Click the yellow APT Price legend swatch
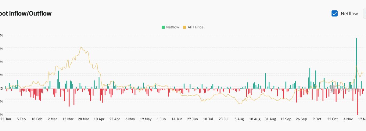This screenshot has height=131, width=366. click(x=185, y=27)
